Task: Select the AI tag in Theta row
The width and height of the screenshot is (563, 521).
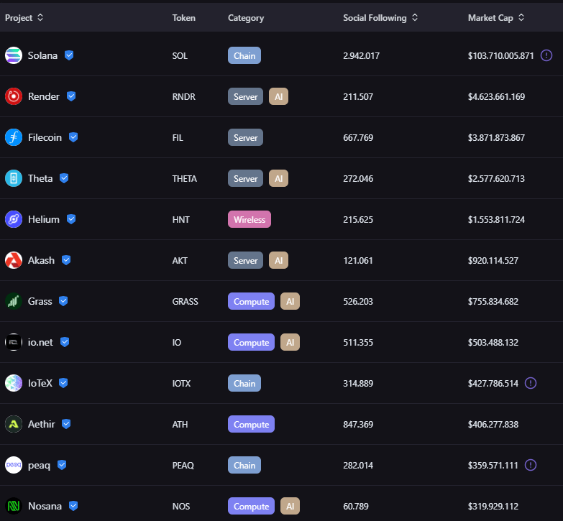Action: point(279,178)
